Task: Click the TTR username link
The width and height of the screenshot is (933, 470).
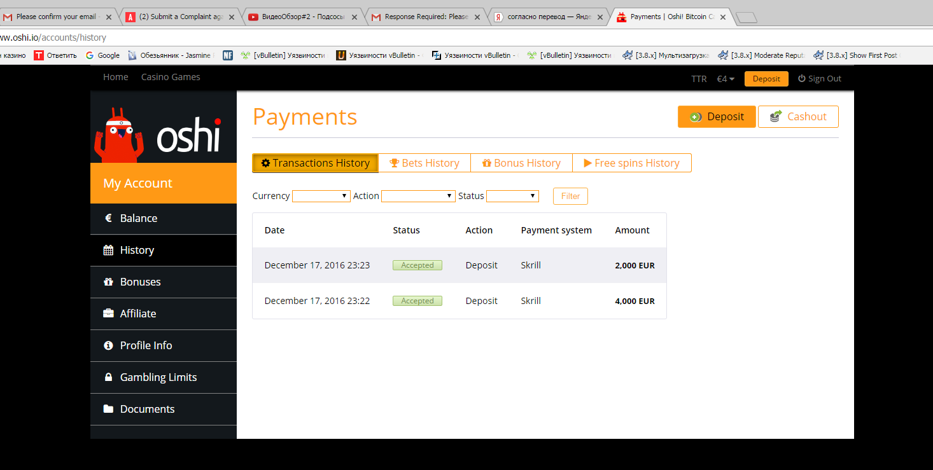Action: (699, 79)
